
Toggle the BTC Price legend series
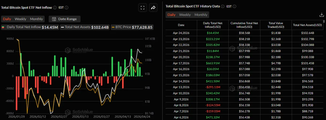coord(132,27)
